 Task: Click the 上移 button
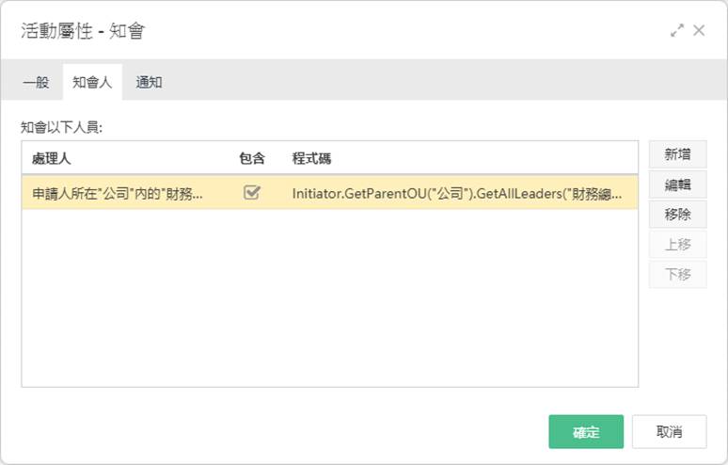[x=677, y=245]
